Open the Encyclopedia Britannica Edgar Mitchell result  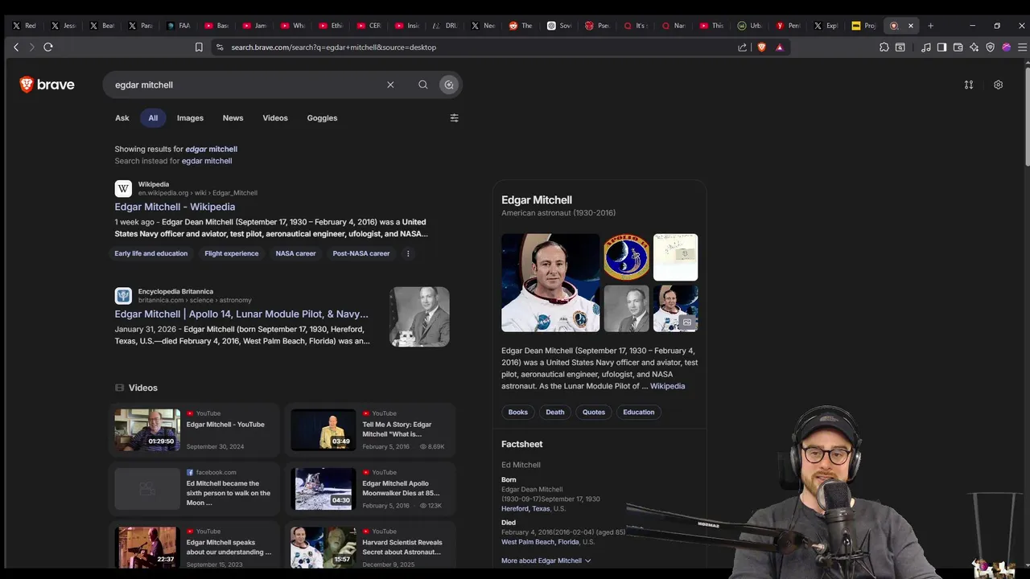(x=241, y=314)
